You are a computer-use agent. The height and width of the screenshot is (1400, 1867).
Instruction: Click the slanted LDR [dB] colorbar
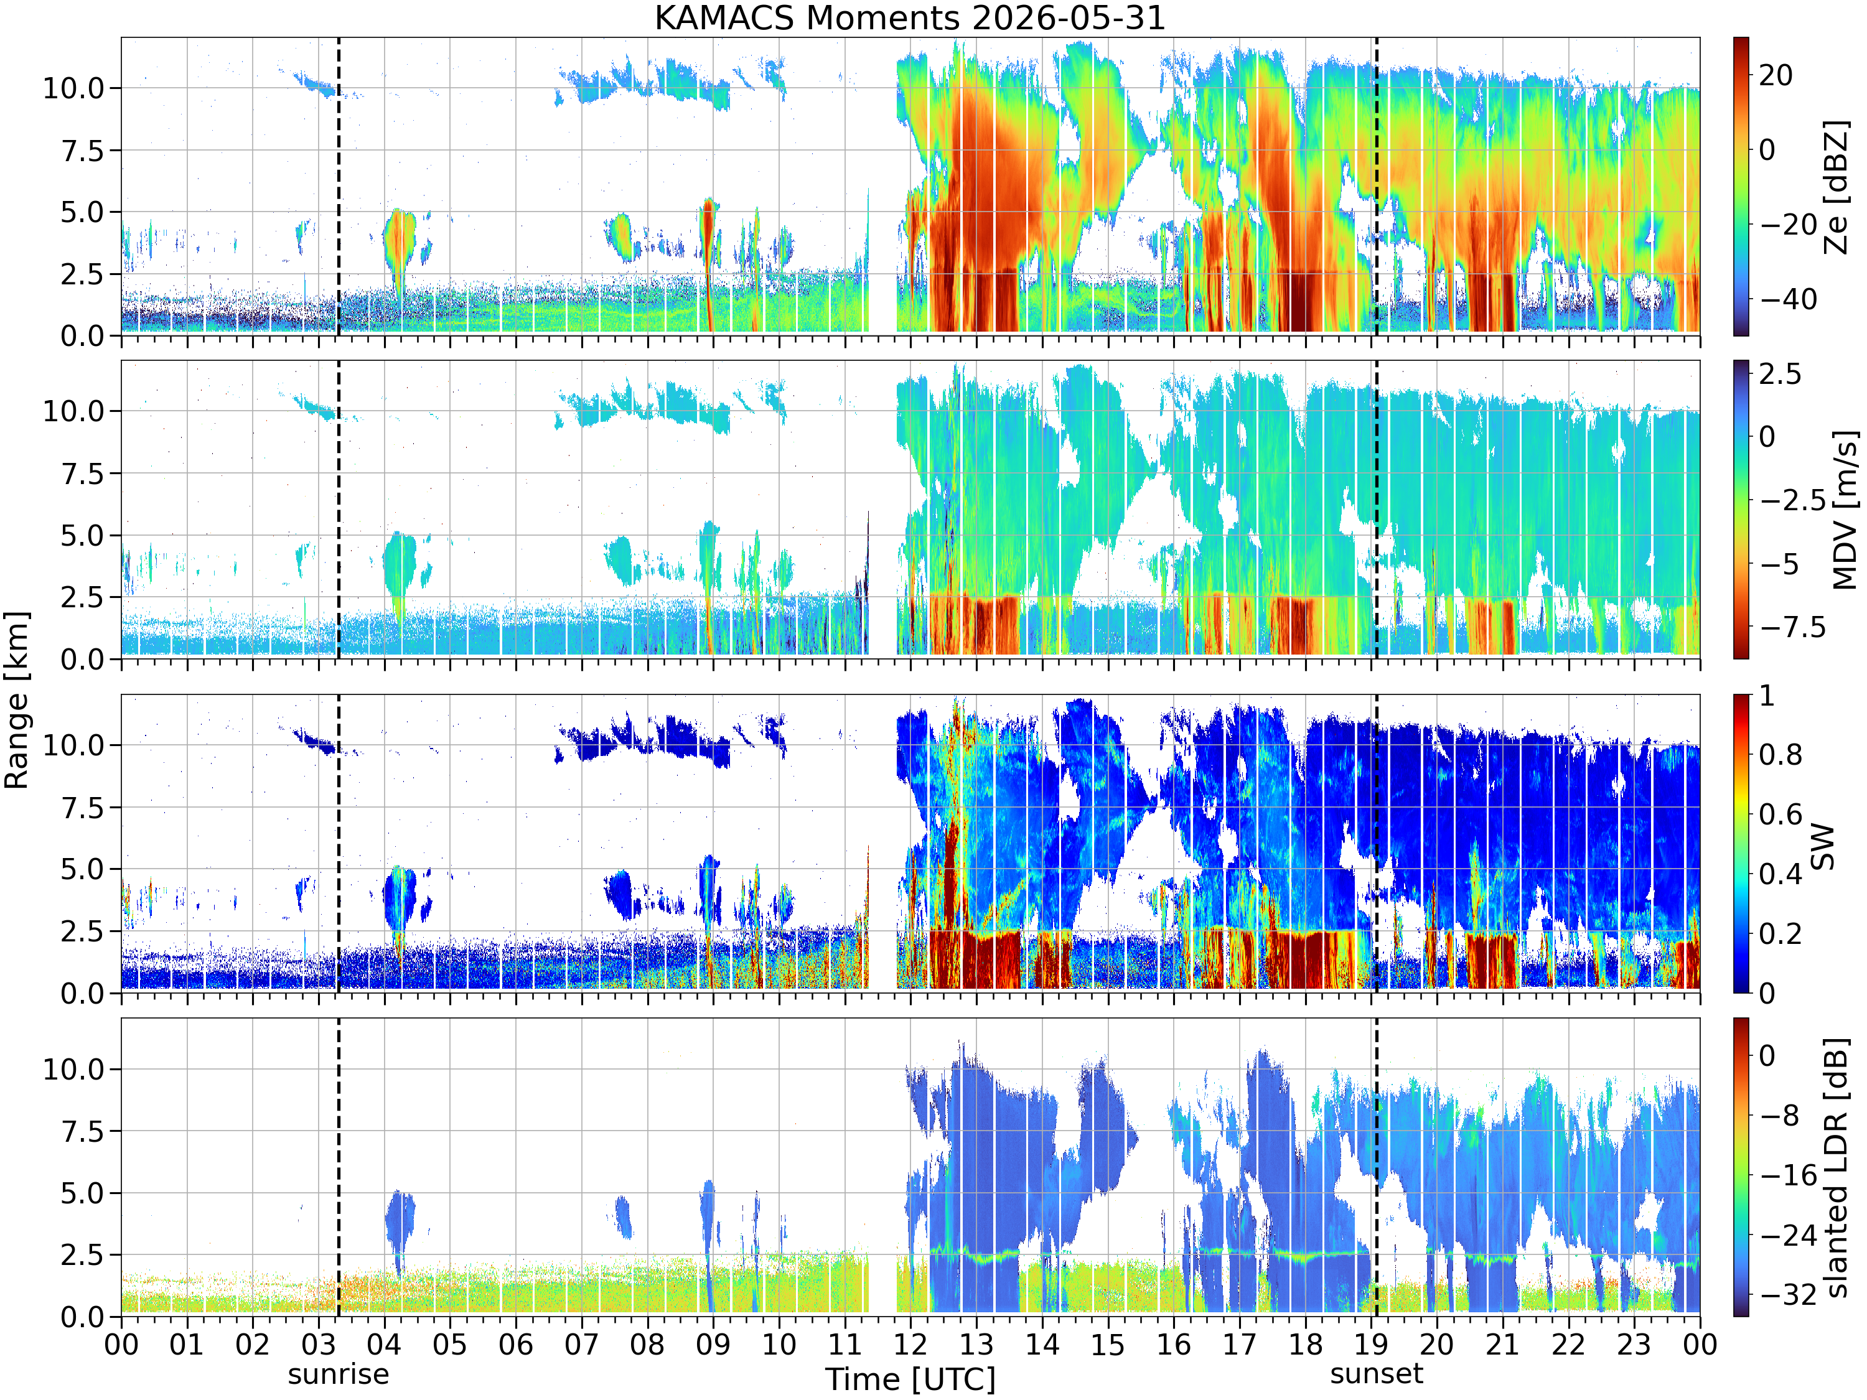click(1741, 1166)
